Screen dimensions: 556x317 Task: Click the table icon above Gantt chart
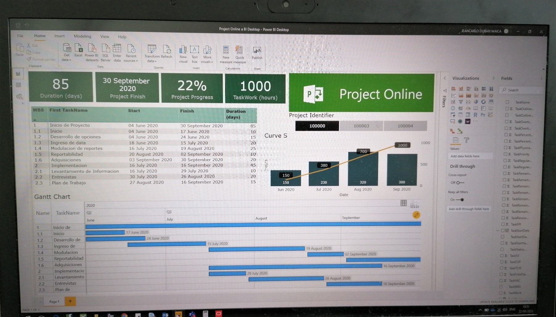[x=403, y=203]
